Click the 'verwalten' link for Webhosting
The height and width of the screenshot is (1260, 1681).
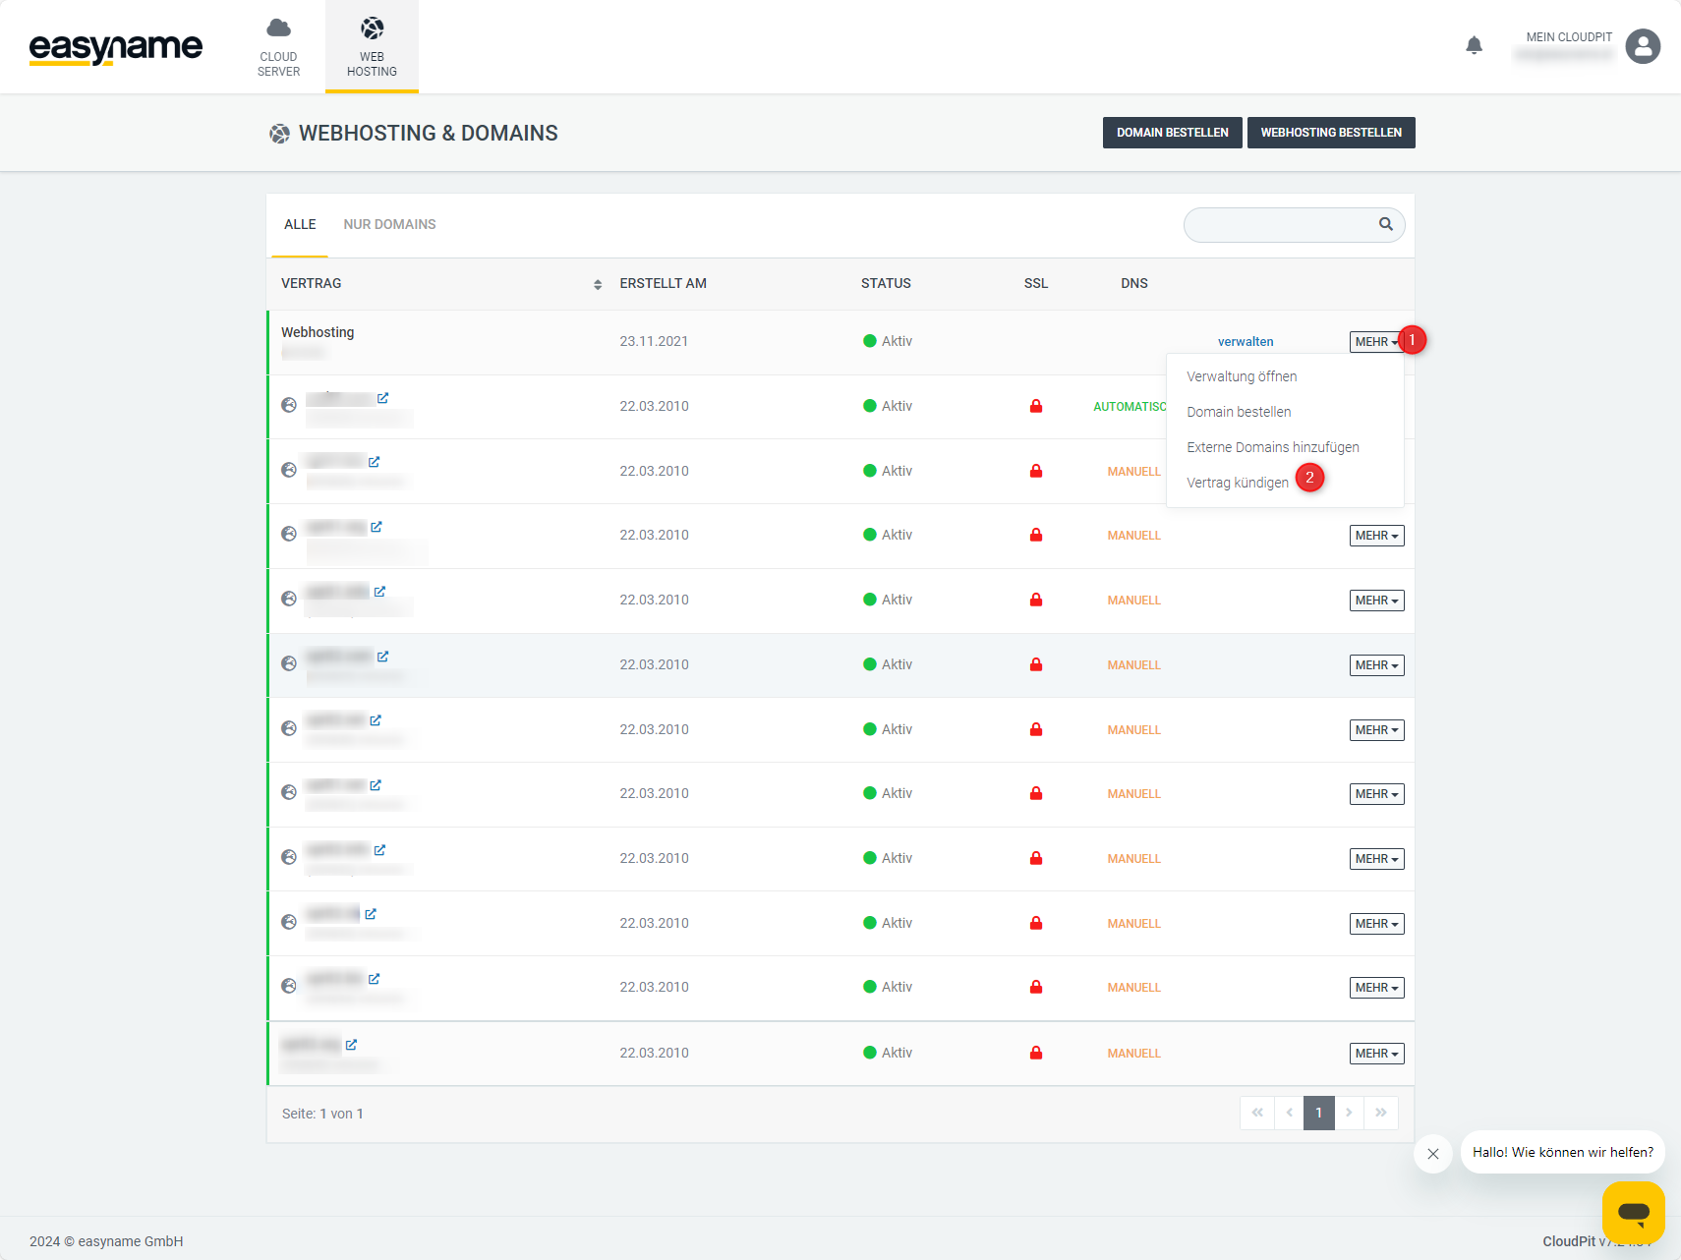coord(1245,342)
